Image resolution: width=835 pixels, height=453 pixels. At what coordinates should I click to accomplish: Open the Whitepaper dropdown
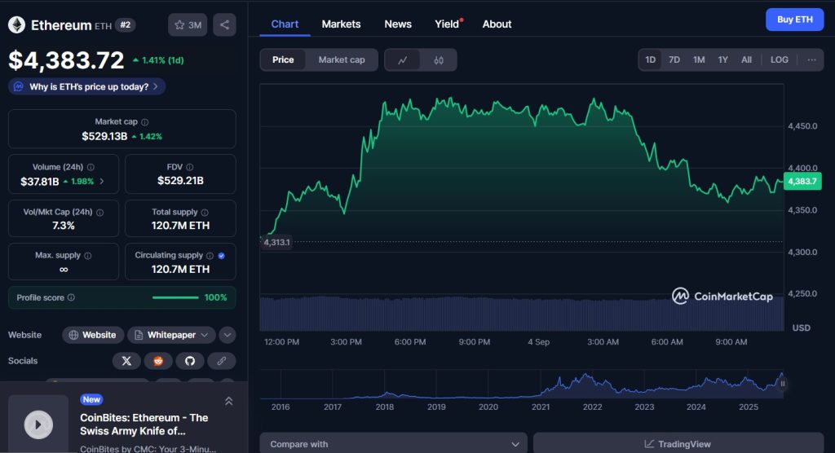(x=171, y=335)
